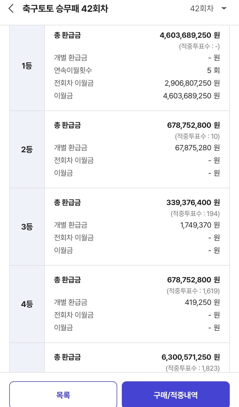
Task: Open the 42회차 round dropdown
Action: (x=208, y=9)
